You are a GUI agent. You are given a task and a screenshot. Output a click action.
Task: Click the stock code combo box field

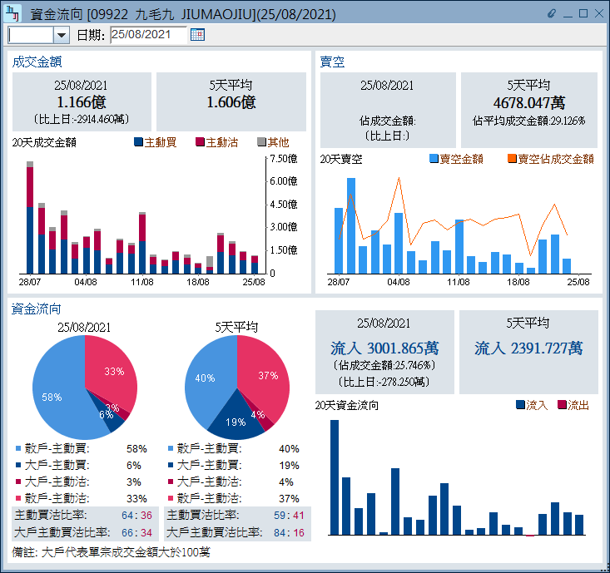[x=30, y=35]
